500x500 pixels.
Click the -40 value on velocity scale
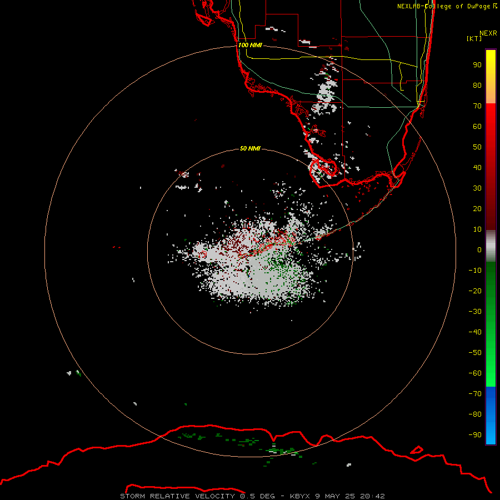(475, 332)
